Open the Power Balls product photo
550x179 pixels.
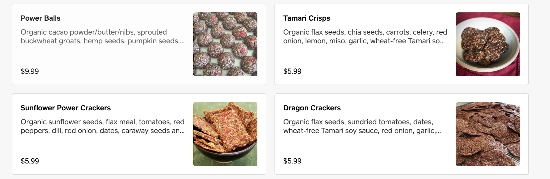point(225,44)
